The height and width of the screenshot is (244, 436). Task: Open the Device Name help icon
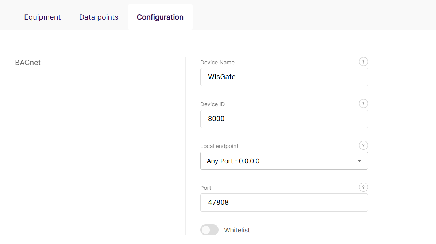click(363, 61)
